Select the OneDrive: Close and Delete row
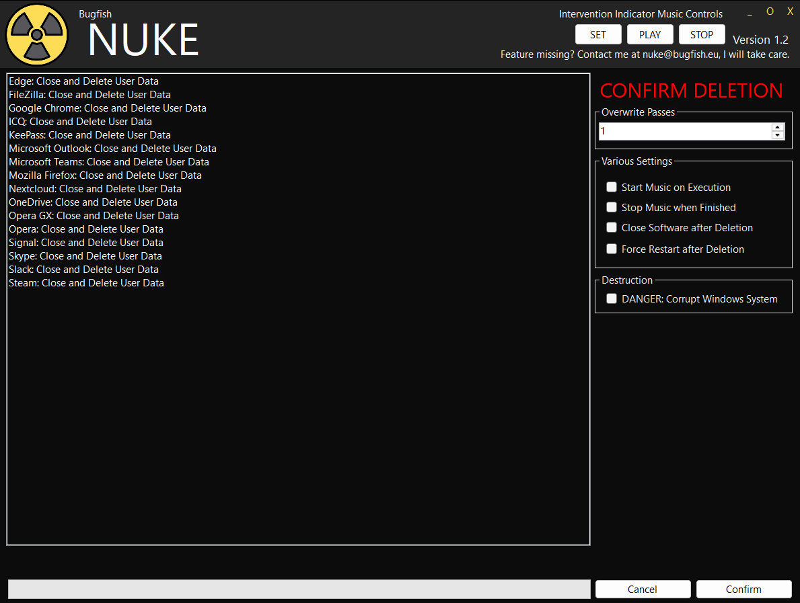This screenshot has height=603, width=800. point(299,202)
